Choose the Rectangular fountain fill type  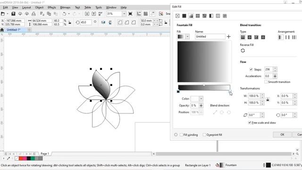tap(263, 37)
